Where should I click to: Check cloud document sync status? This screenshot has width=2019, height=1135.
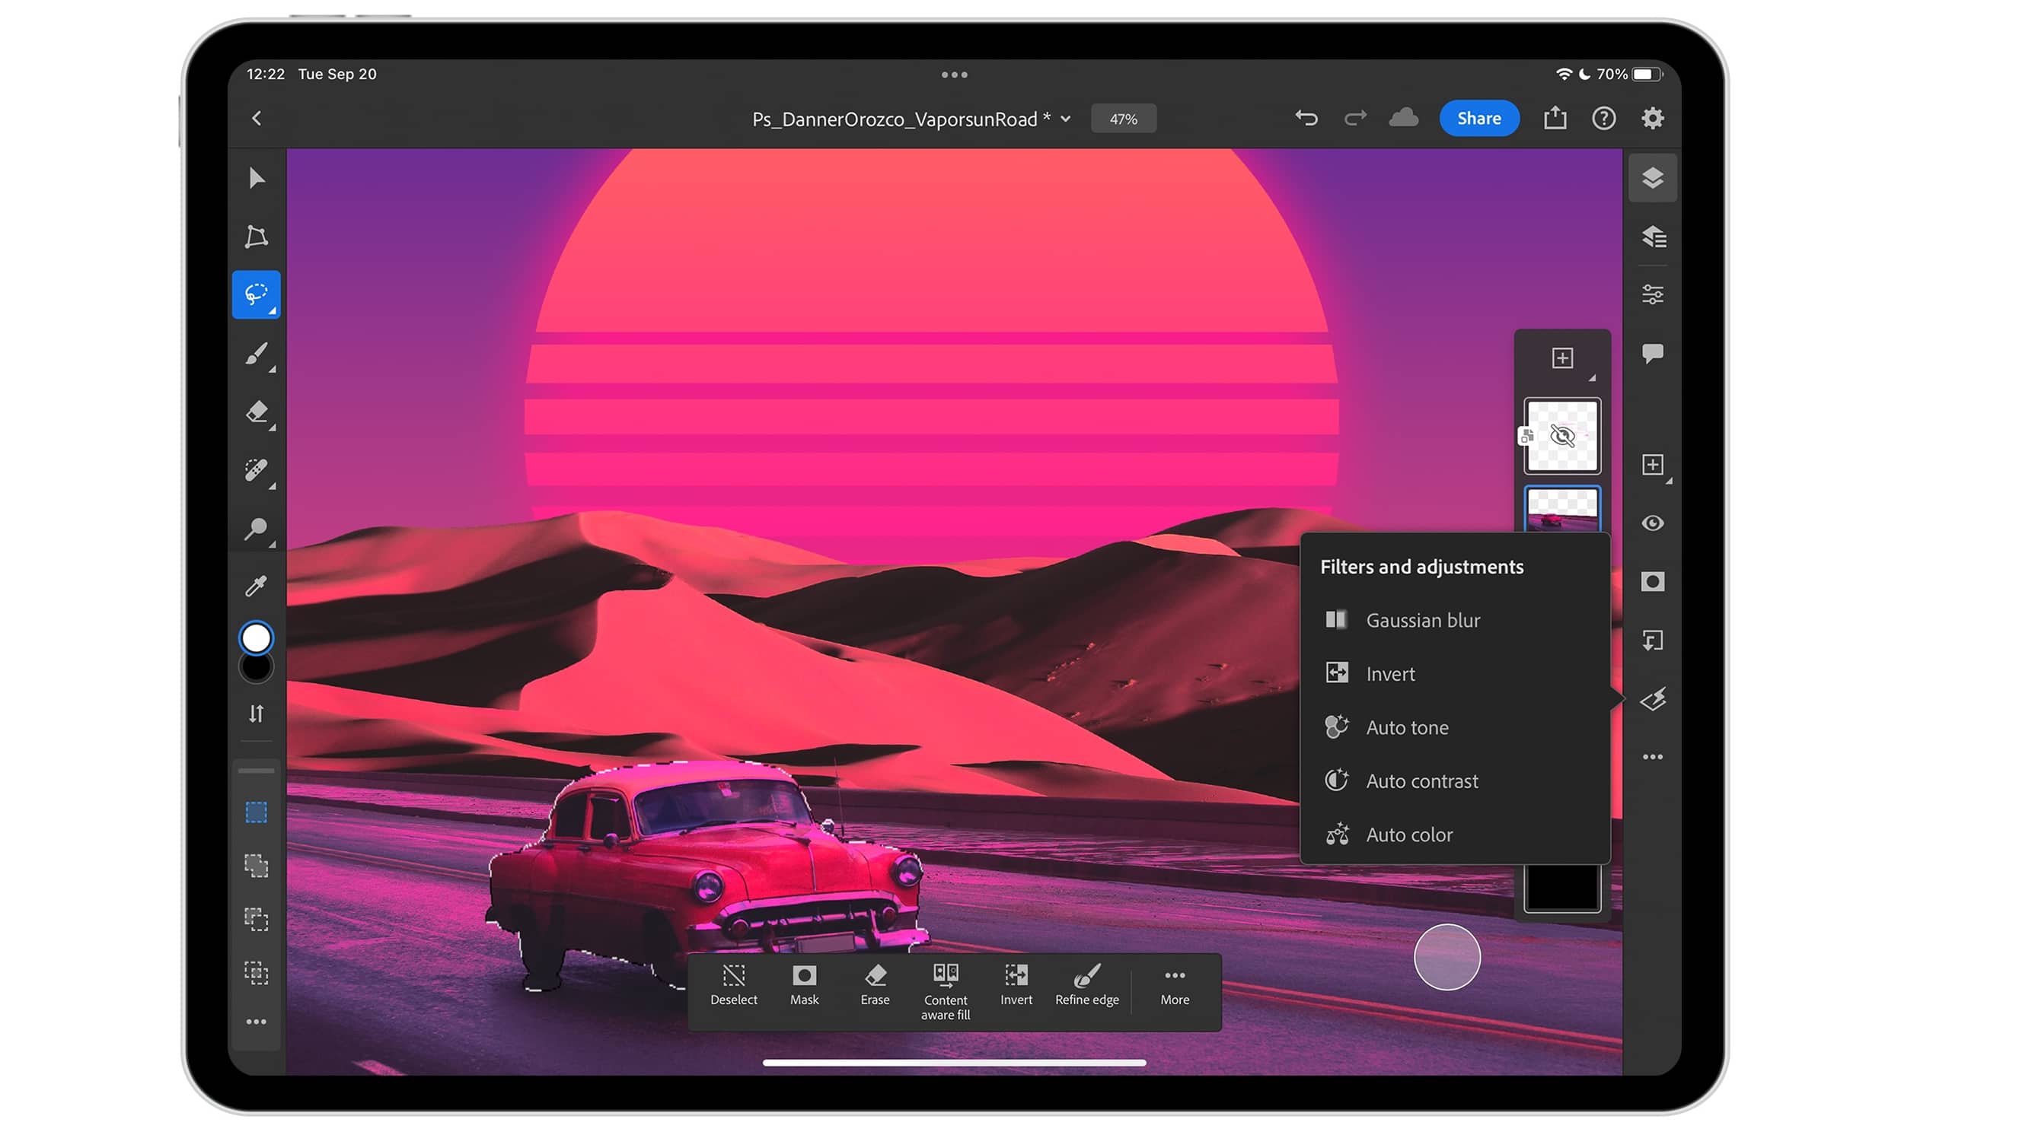point(1404,118)
